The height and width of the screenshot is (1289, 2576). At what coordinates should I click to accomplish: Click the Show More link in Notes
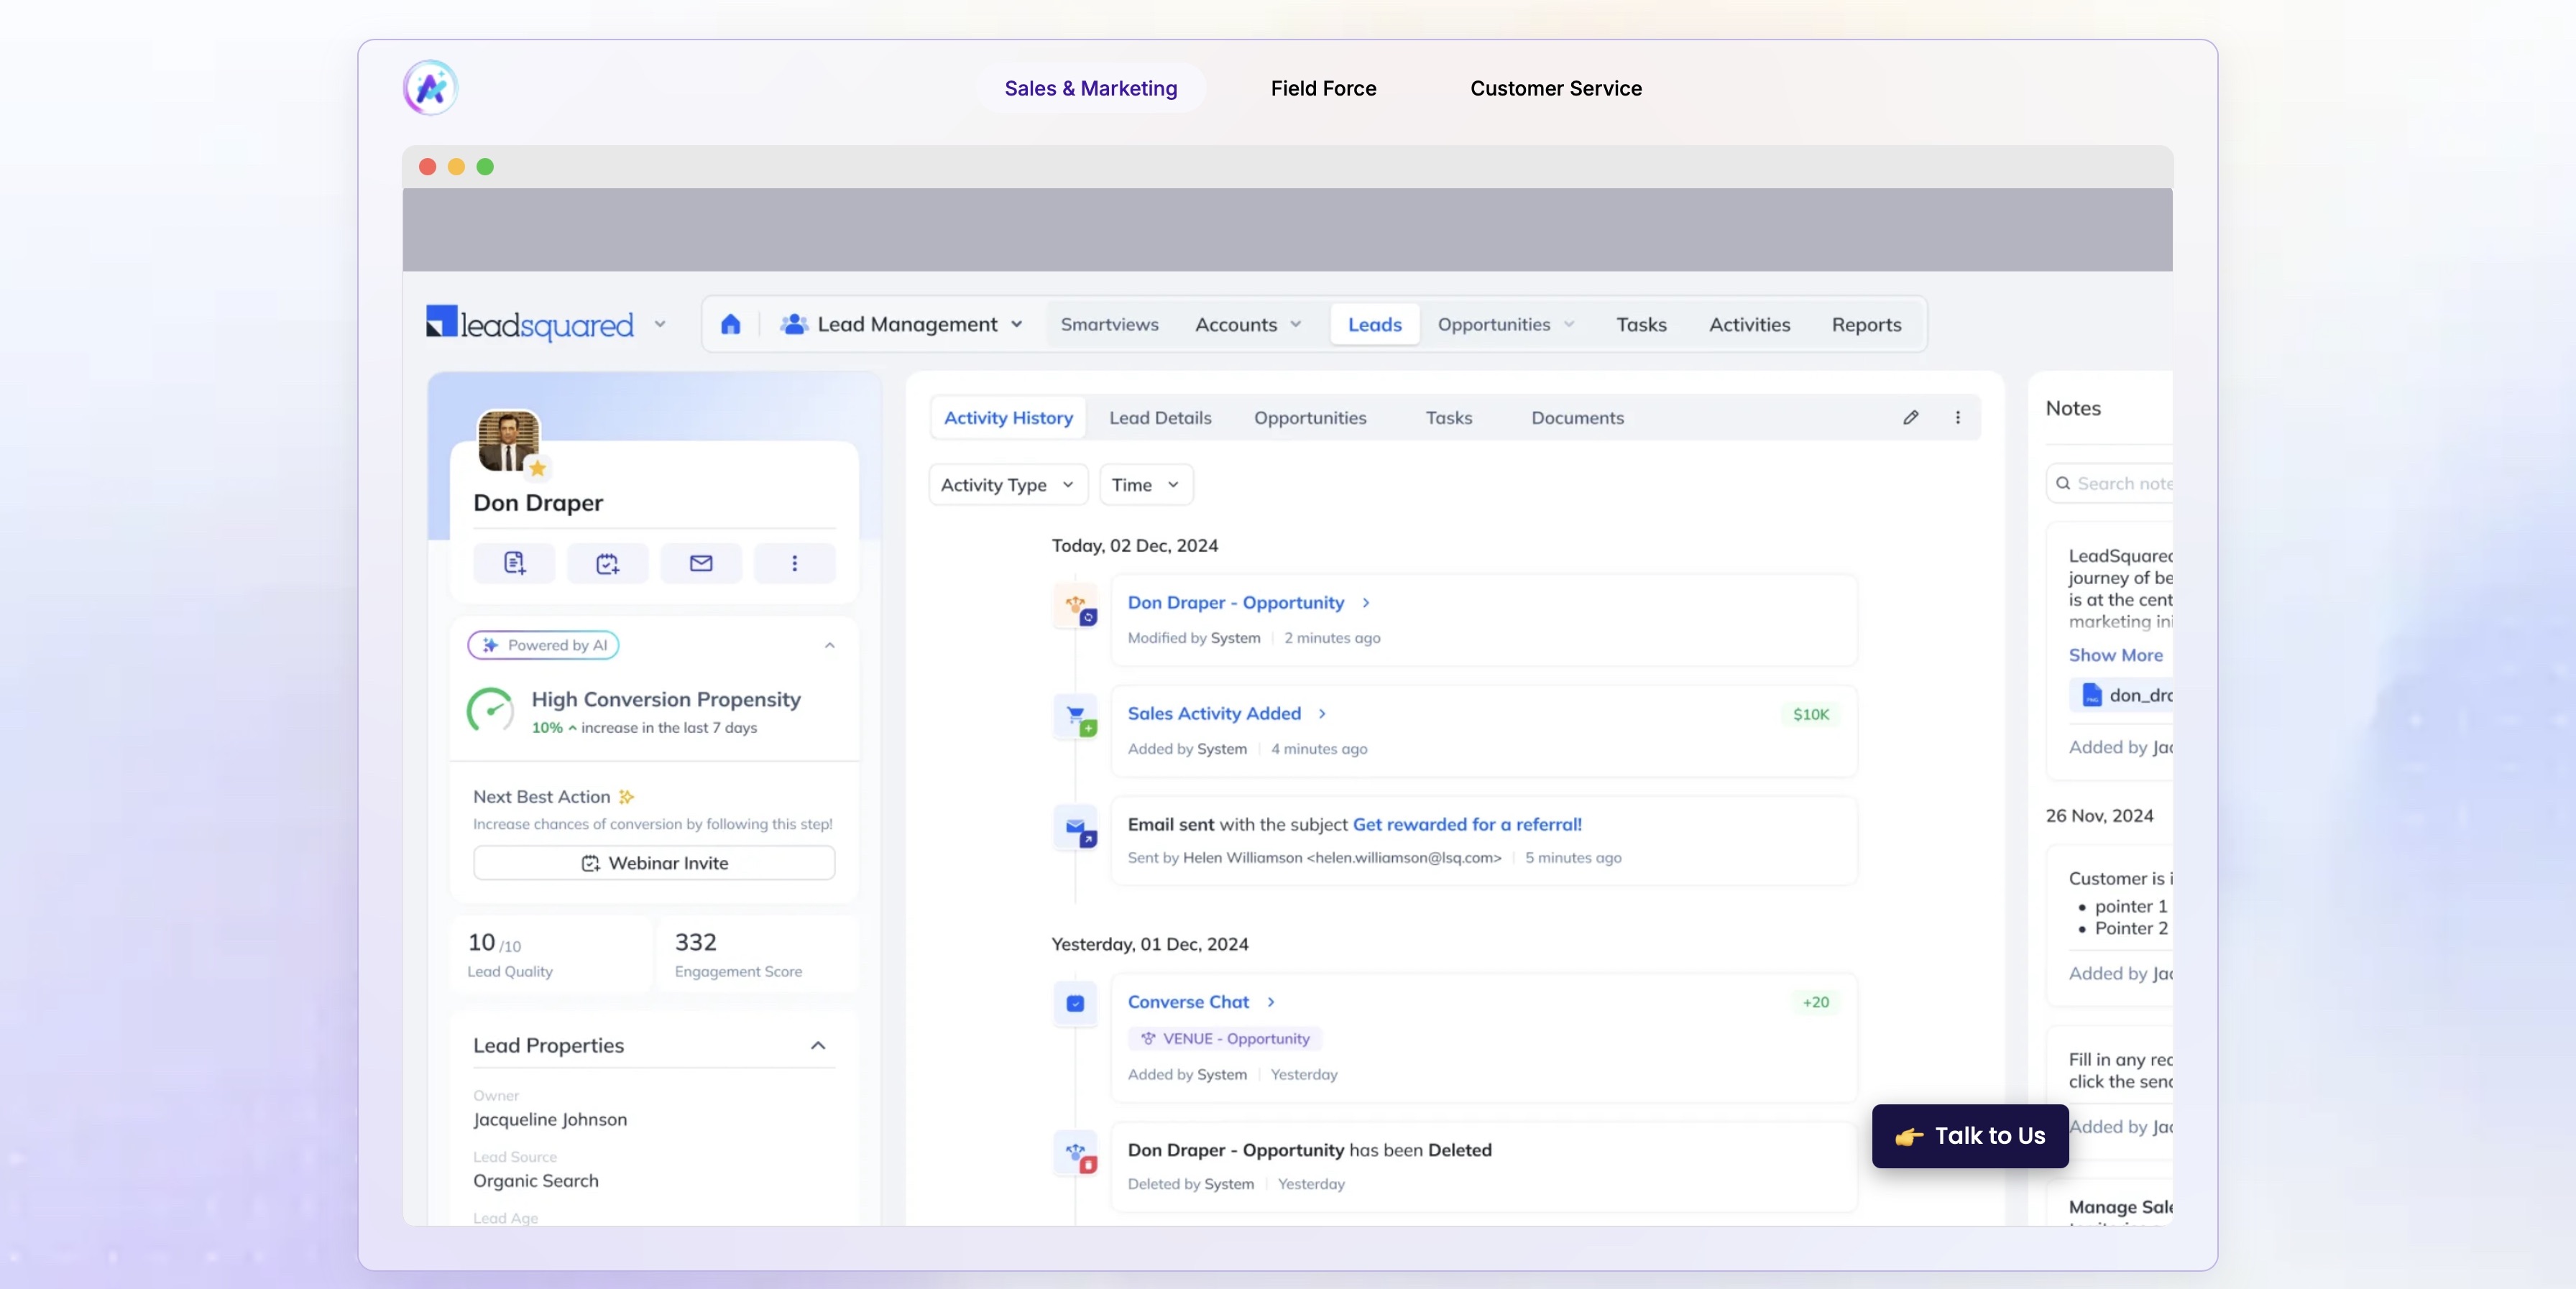click(x=2115, y=655)
